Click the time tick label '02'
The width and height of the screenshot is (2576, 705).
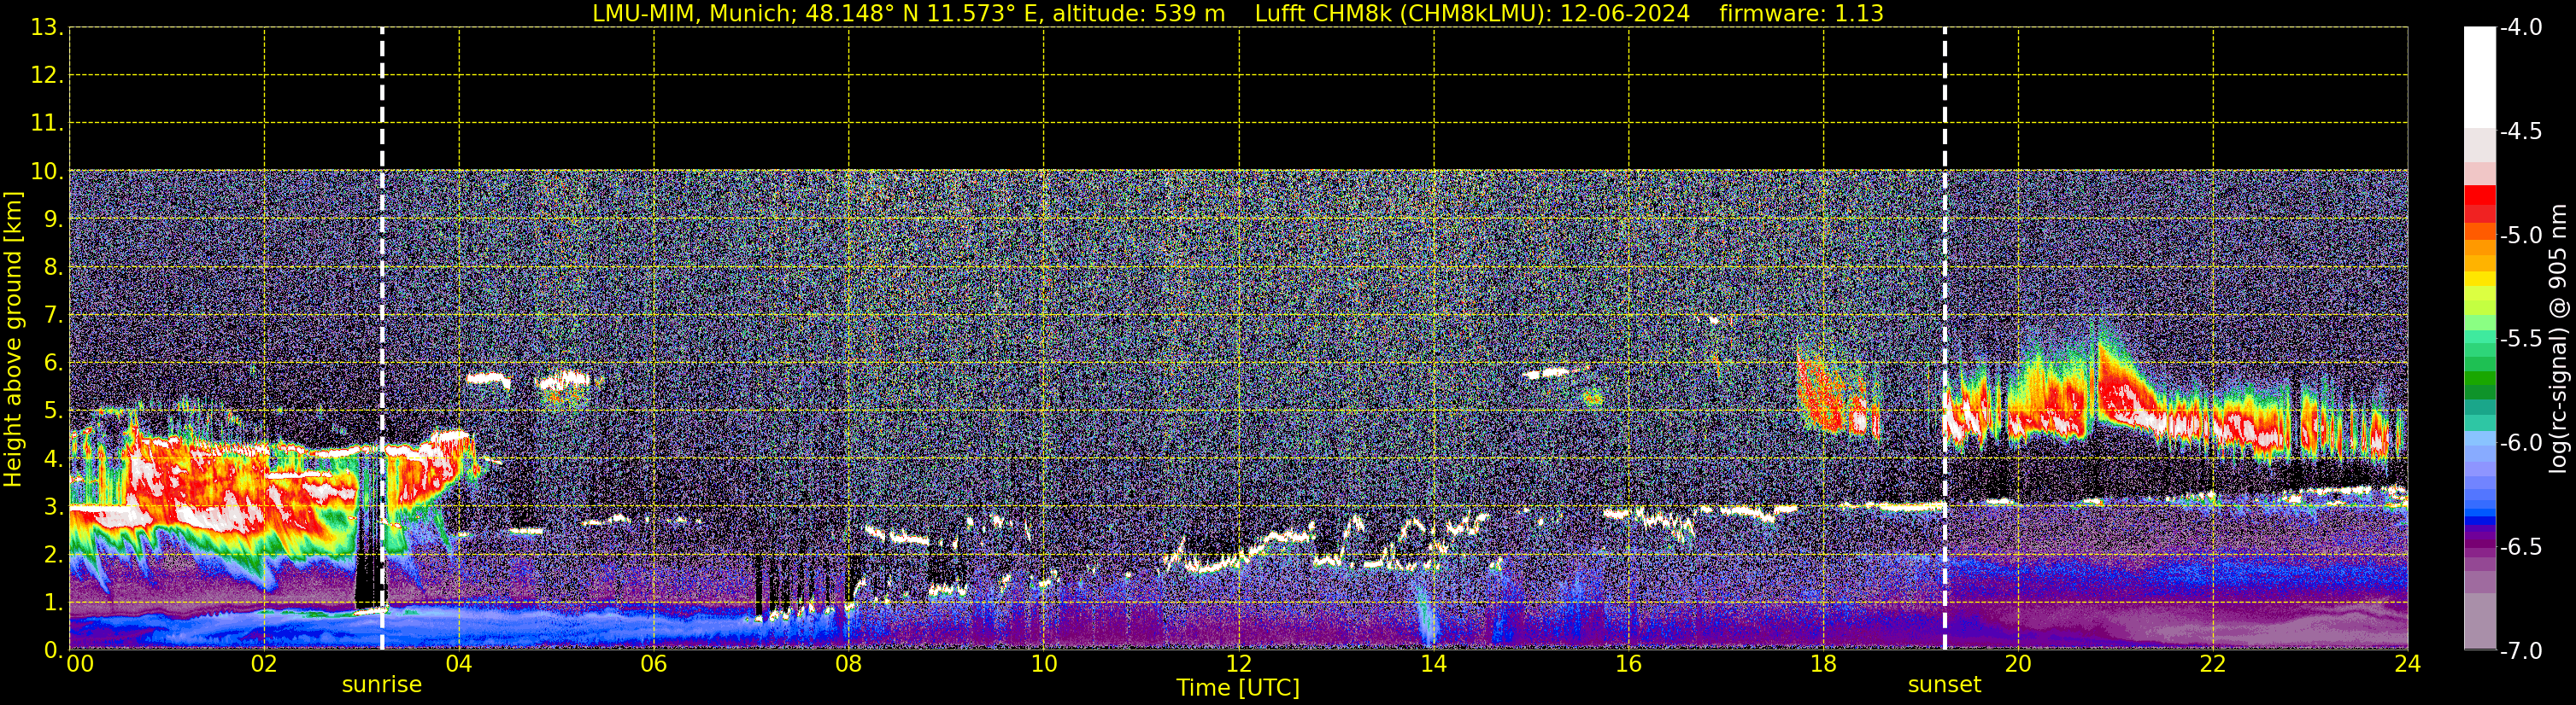pos(264,663)
